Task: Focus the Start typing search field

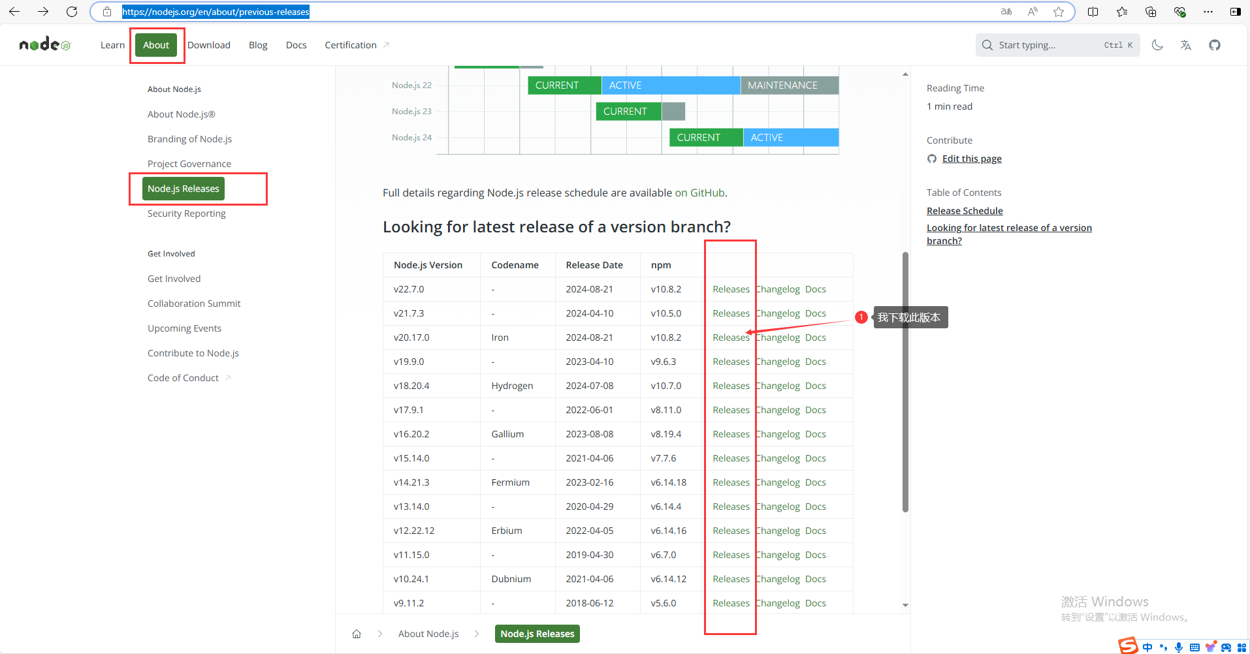Action: point(1057,45)
